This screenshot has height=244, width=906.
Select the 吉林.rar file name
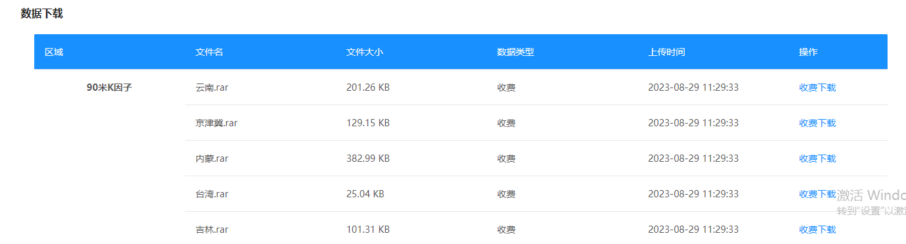coord(212,230)
